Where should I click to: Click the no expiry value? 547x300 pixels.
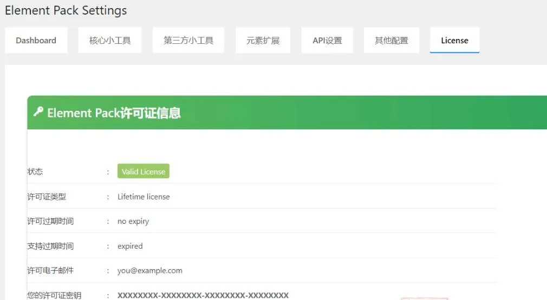click(x=133, y=221)
